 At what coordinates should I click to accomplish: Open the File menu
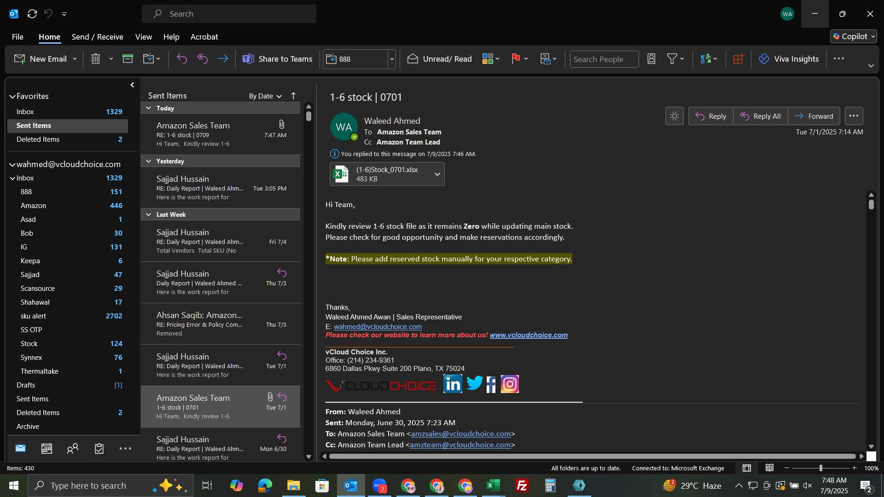click(x=17, y=37)
